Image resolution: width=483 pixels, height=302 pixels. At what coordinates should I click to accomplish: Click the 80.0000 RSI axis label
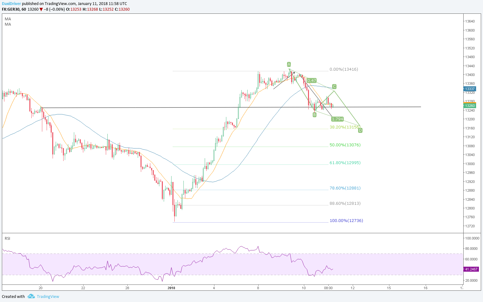(x=471, y=249)
